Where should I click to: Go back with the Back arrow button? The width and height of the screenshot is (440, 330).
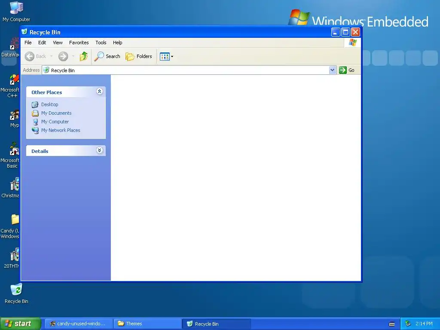[35, 56]
